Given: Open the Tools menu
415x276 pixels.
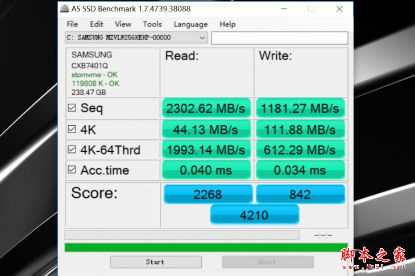Looking at the screenshot, I should 152,24.
